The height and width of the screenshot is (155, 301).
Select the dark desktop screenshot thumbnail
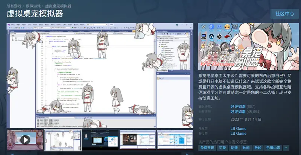100,140
